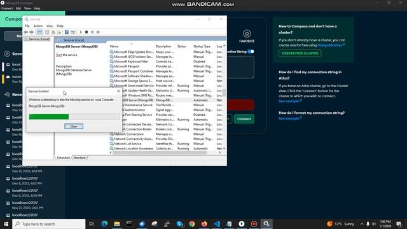Open the File menu in Services
The image size is (407, 229).
click(27, 26)
